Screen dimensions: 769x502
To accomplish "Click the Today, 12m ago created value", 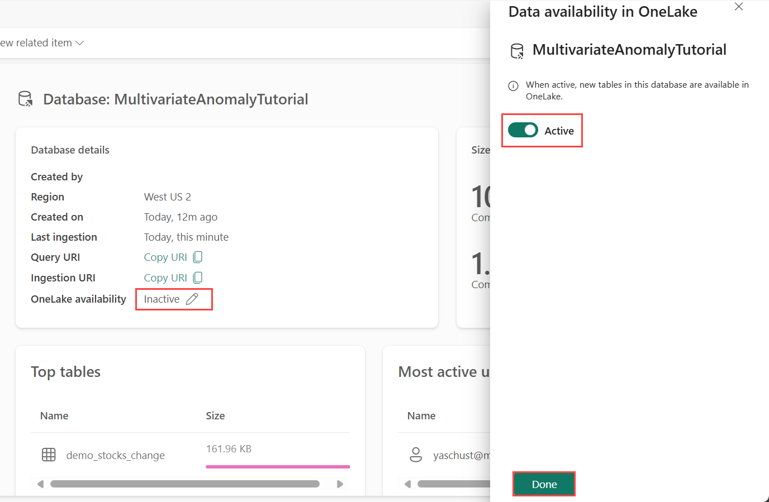I will [x=181, y=217].
